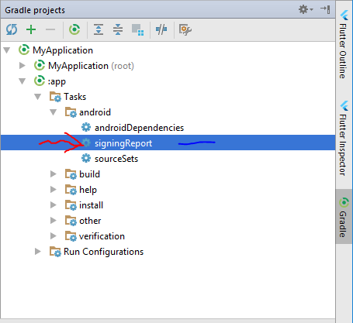Screen dimensions: 353x323
Task: Click the Detach project minus icon
Action: 50,29
